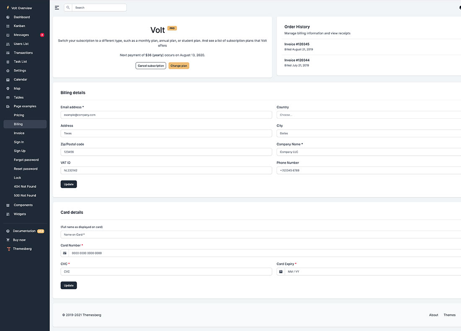Expand the Widgets section in sidebar

[x=8, y=214]
